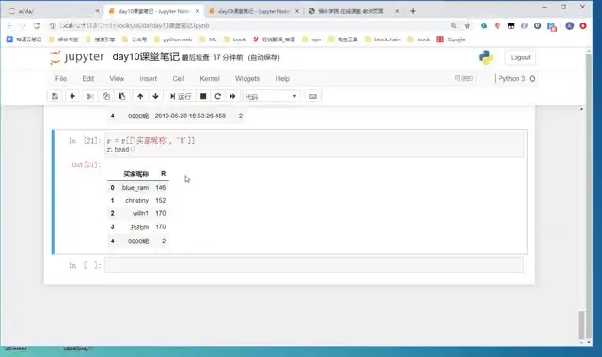Image resolution: width=602 pixels, height=357 pixels.
Task: Open the python web bookmark folder
Action: (x=173, y=39)
